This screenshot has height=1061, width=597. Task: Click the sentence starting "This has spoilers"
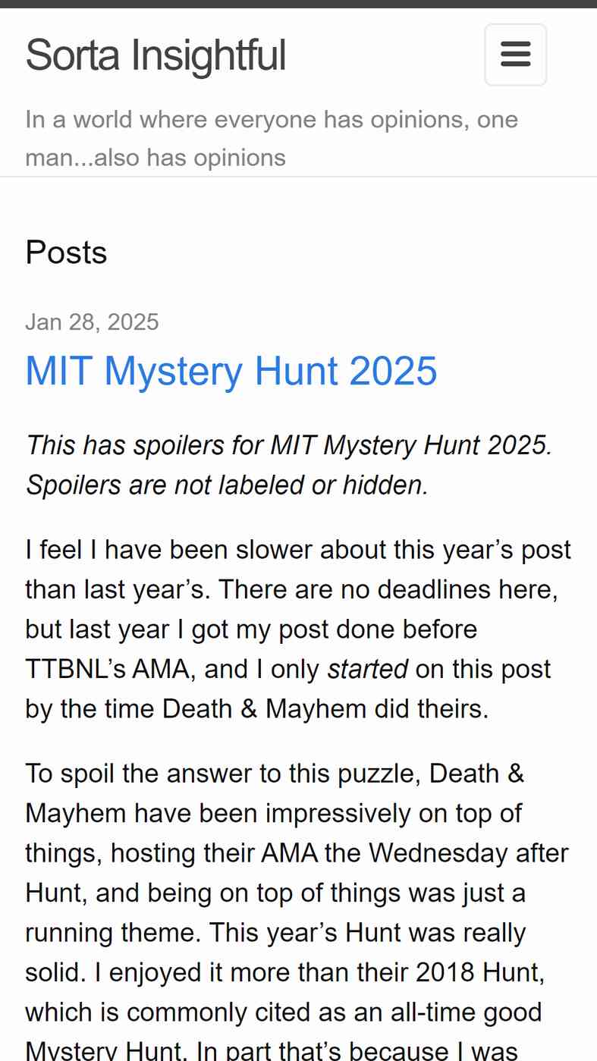point(289,445)
